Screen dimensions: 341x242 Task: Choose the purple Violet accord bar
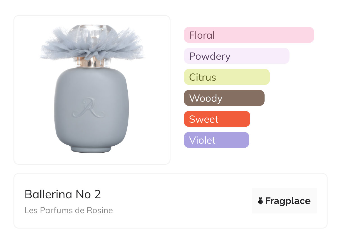(216, 140)
